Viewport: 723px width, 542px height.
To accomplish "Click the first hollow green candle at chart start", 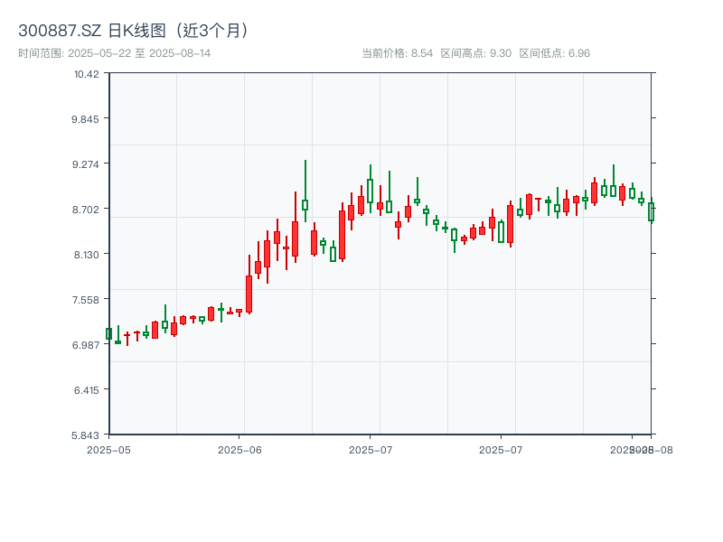I will point(108,333).
